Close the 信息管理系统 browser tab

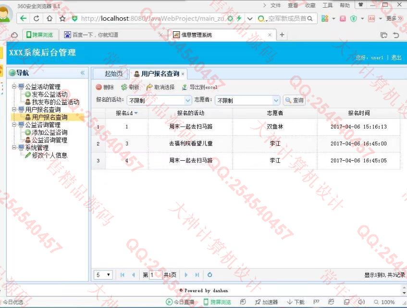(270, 35)
